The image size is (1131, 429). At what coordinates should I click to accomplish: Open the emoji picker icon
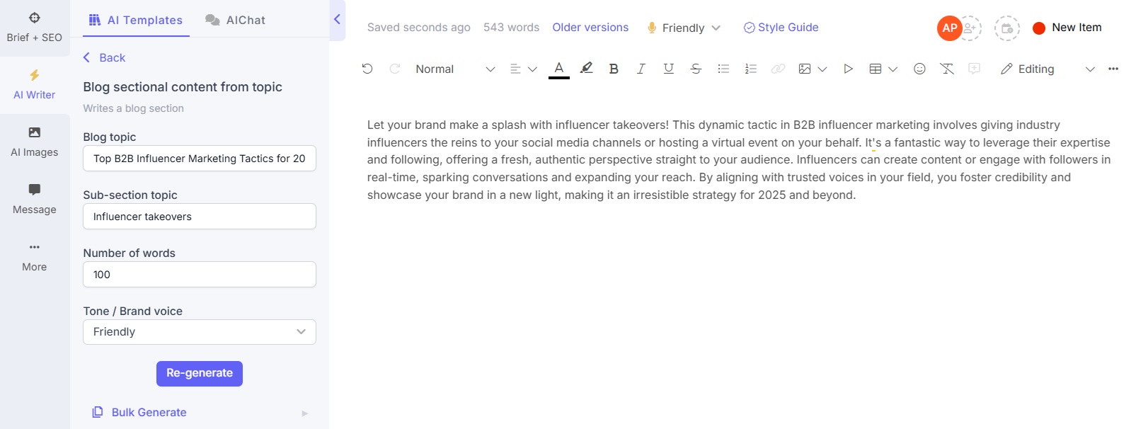[x=919, y=69]
